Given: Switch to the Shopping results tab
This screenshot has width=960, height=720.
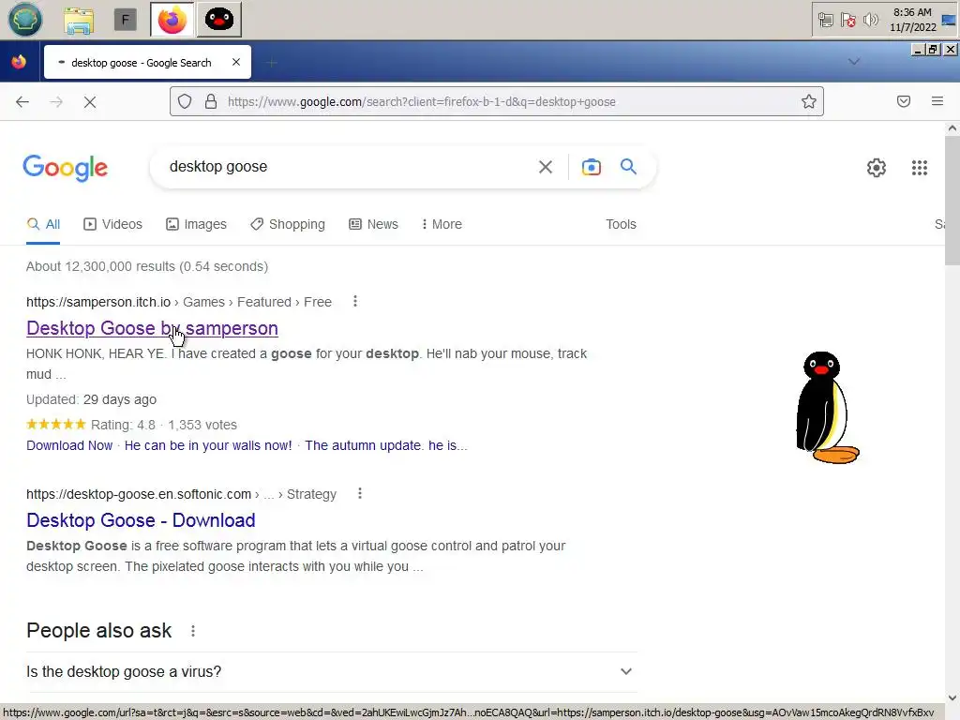Looking at the screenshot, I should pyautogui.click(x=288, y=224).
